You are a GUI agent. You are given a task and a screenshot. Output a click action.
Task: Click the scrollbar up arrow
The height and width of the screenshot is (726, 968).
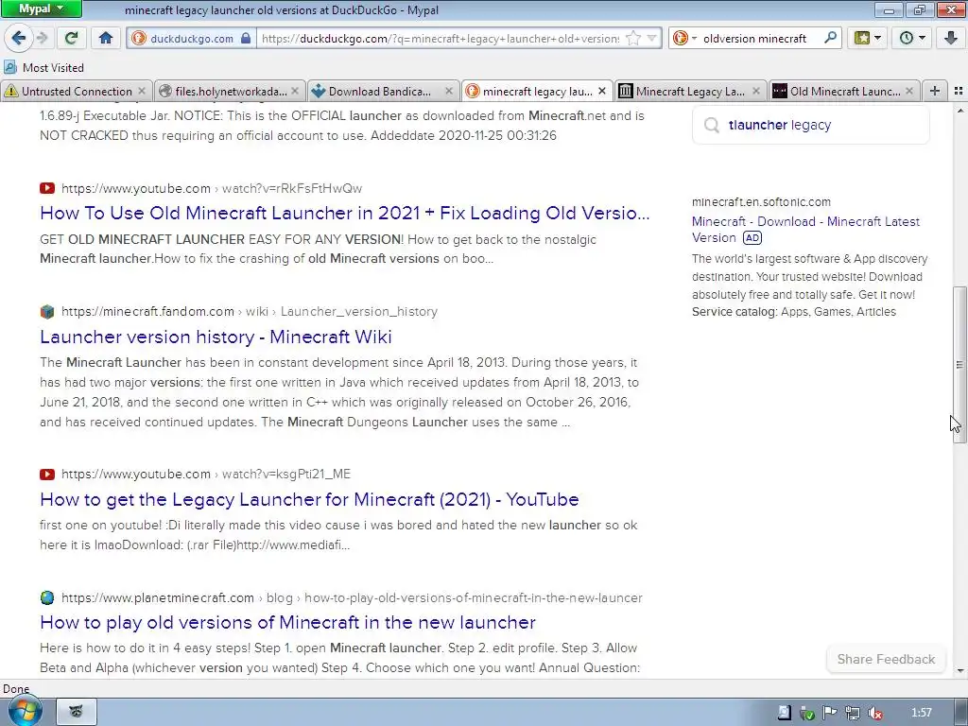(959, 111)
